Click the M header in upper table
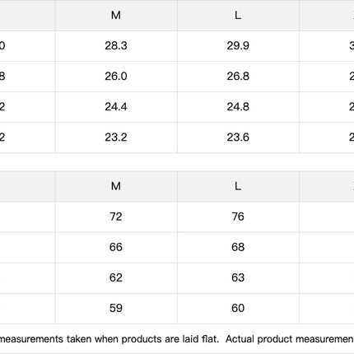Screen dimensions: 354x354 (116, 16)
